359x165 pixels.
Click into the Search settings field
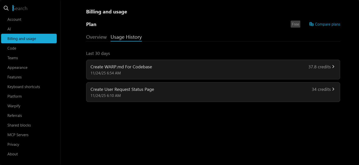coord(33,8)
